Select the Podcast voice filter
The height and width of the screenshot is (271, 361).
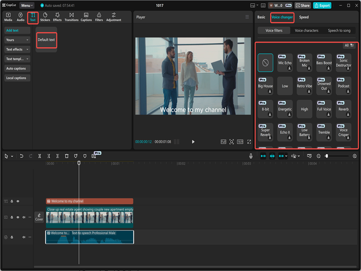point(343,86)
